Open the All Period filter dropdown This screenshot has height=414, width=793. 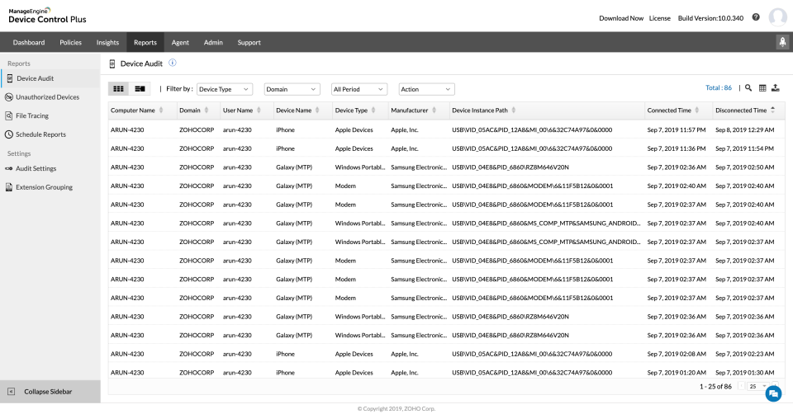click(x=359, y=89)
